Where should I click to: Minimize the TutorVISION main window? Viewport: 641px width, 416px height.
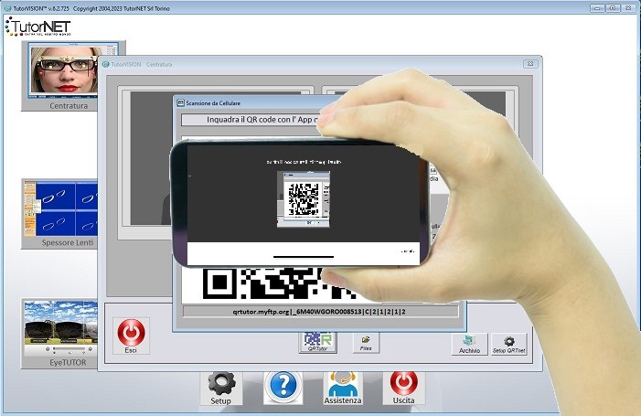597,7
